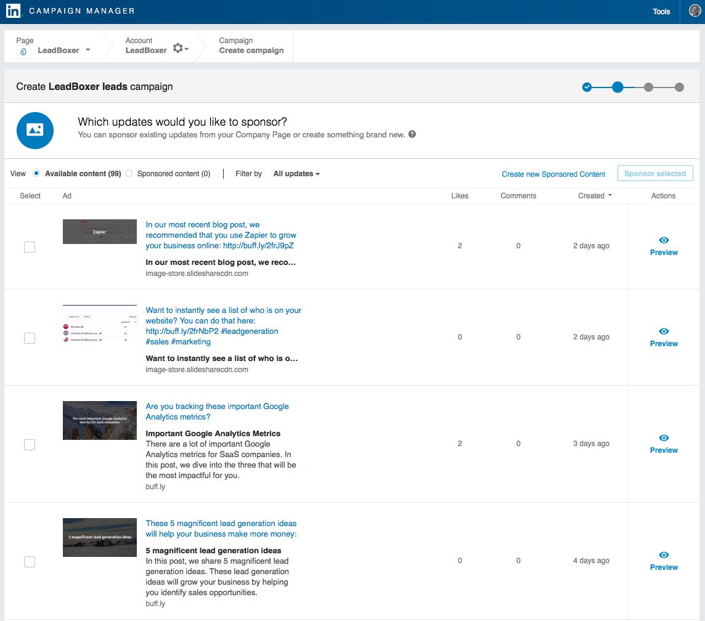Open the All updates filter dropdown
This screenshot has height=621, width=705.
296,174
